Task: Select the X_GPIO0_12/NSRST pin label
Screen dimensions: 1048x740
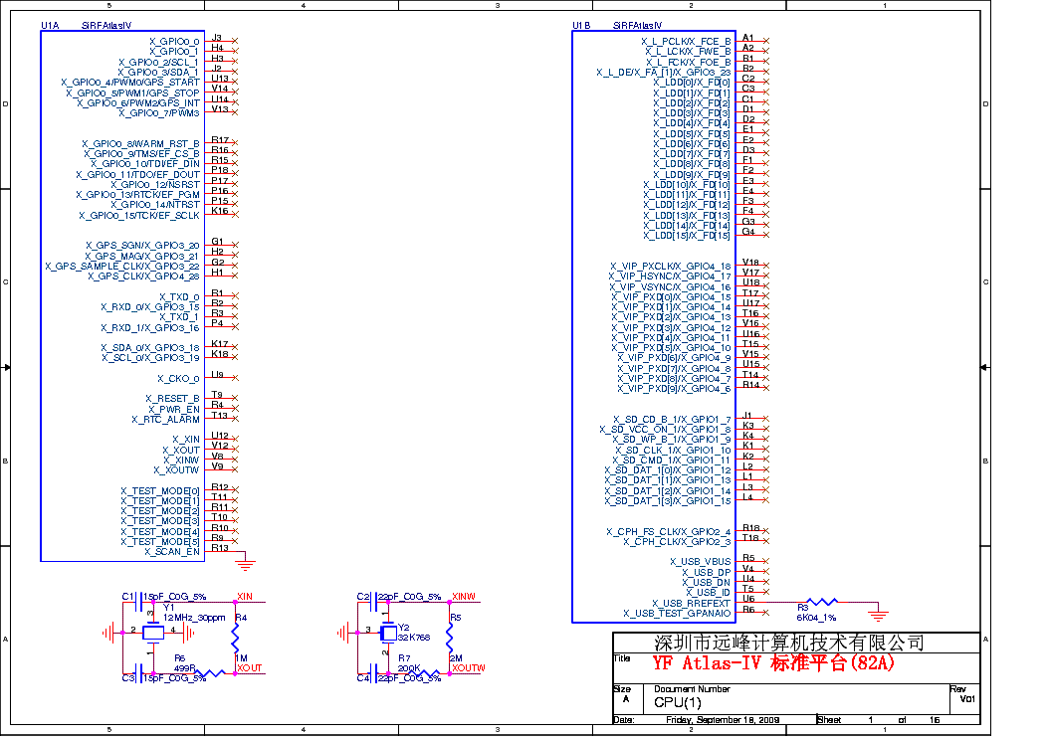Action: click(x=155, y=184)
